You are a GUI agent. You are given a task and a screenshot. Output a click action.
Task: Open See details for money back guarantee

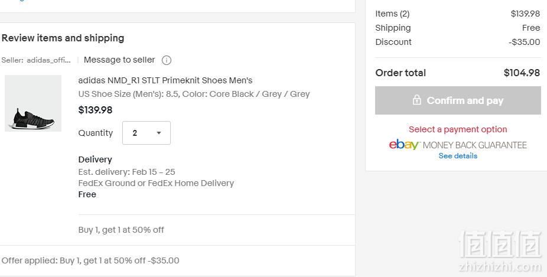coord(458,156)
